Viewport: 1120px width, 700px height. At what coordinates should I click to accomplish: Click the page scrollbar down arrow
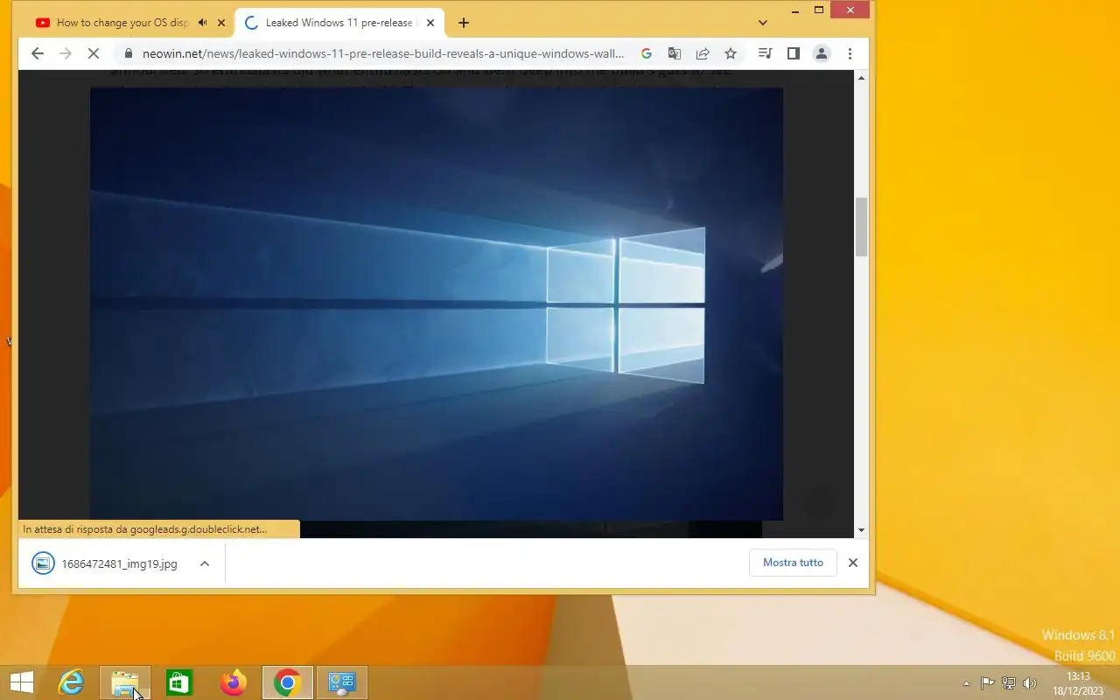tap(861, 530)
